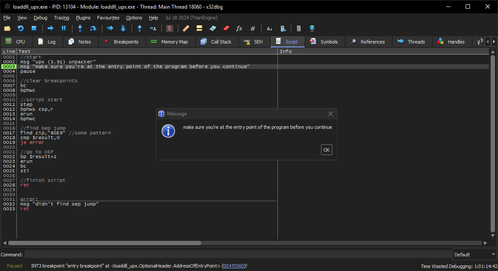498x271 pixels.
Task: Open the Plugins menu
Action: pyautogui.click(x=83, y=18)
